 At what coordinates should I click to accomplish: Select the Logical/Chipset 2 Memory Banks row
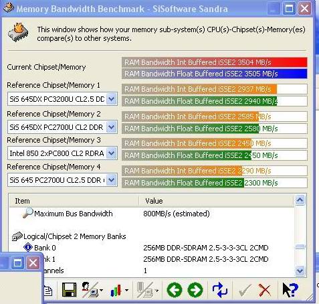click(x=152, y=236)
